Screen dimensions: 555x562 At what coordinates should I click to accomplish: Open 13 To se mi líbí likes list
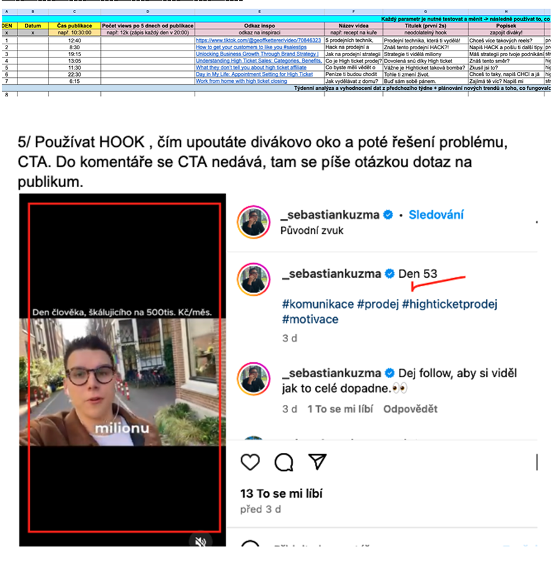tap(281, 493)
